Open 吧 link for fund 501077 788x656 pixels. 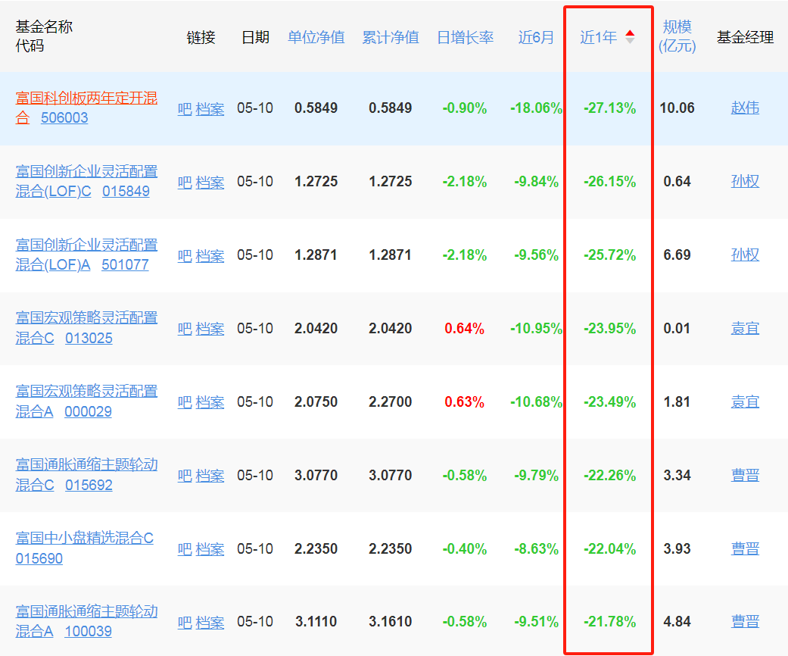[x=185, y=255]
